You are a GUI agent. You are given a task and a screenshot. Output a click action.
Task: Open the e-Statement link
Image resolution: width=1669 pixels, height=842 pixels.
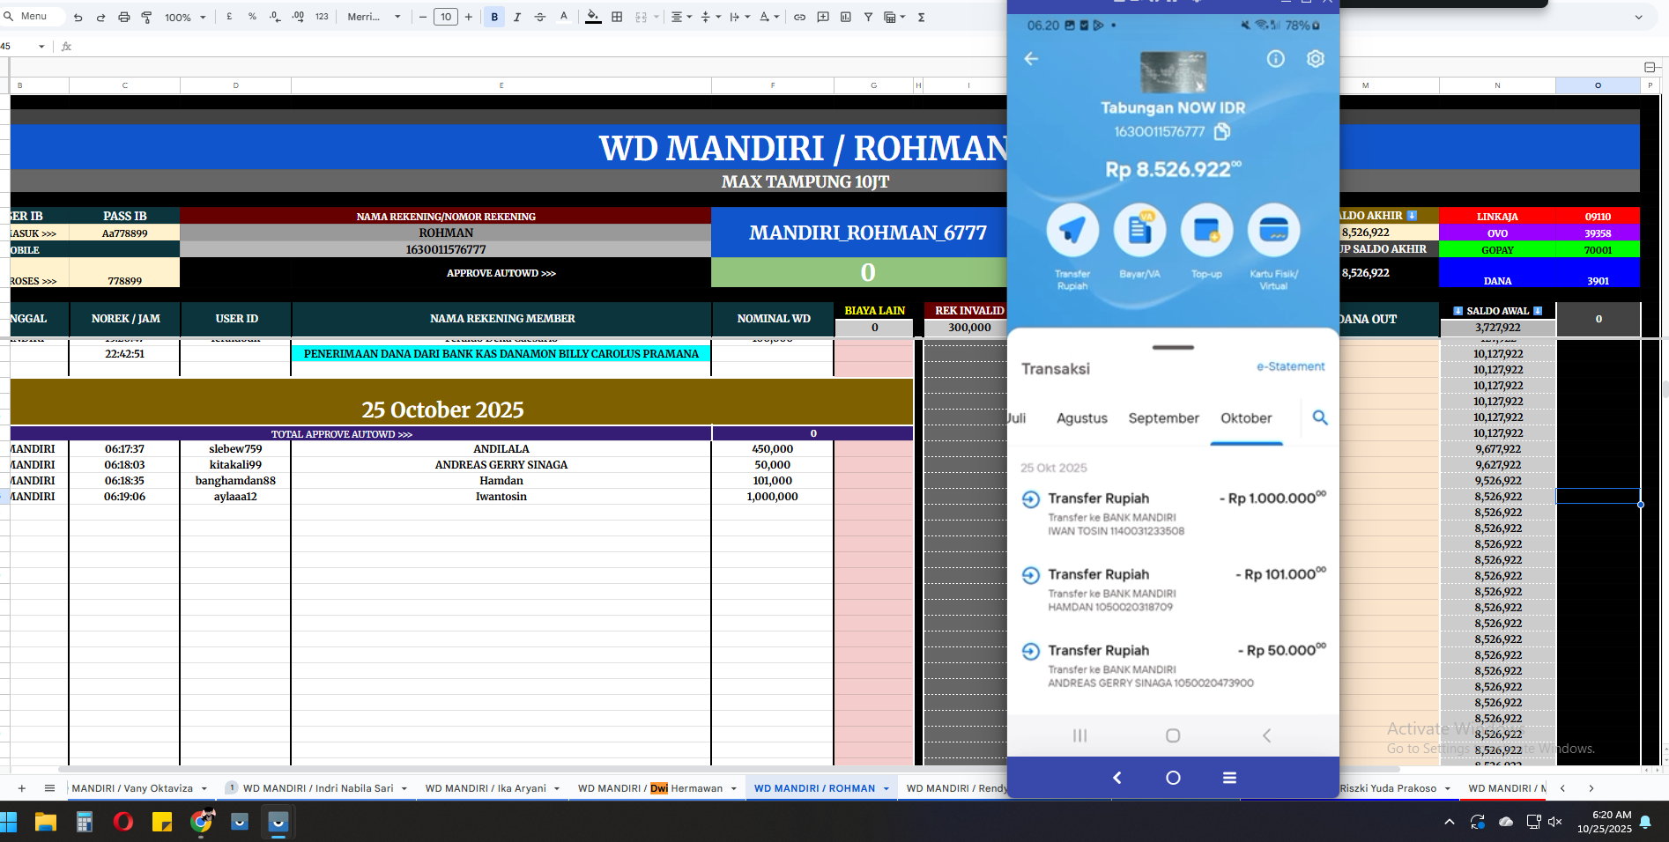(1290, 366)
